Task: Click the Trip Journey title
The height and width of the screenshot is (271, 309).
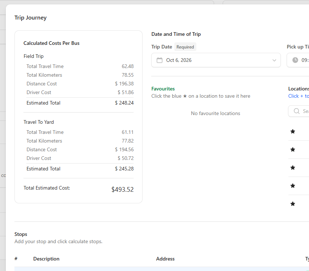Action: tap(31, 18)
